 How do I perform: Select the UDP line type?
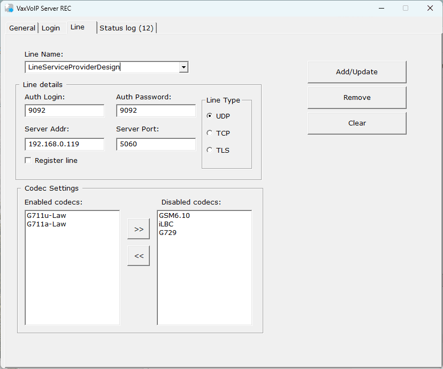tap(209, 116)
